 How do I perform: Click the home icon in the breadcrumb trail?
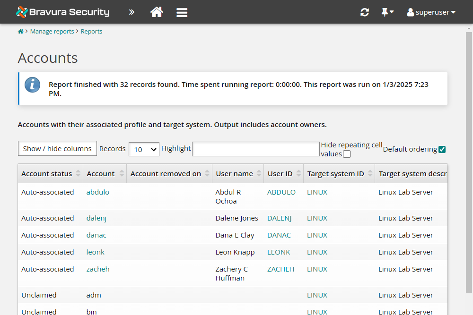pyautogui.click(x=20, y=31)
